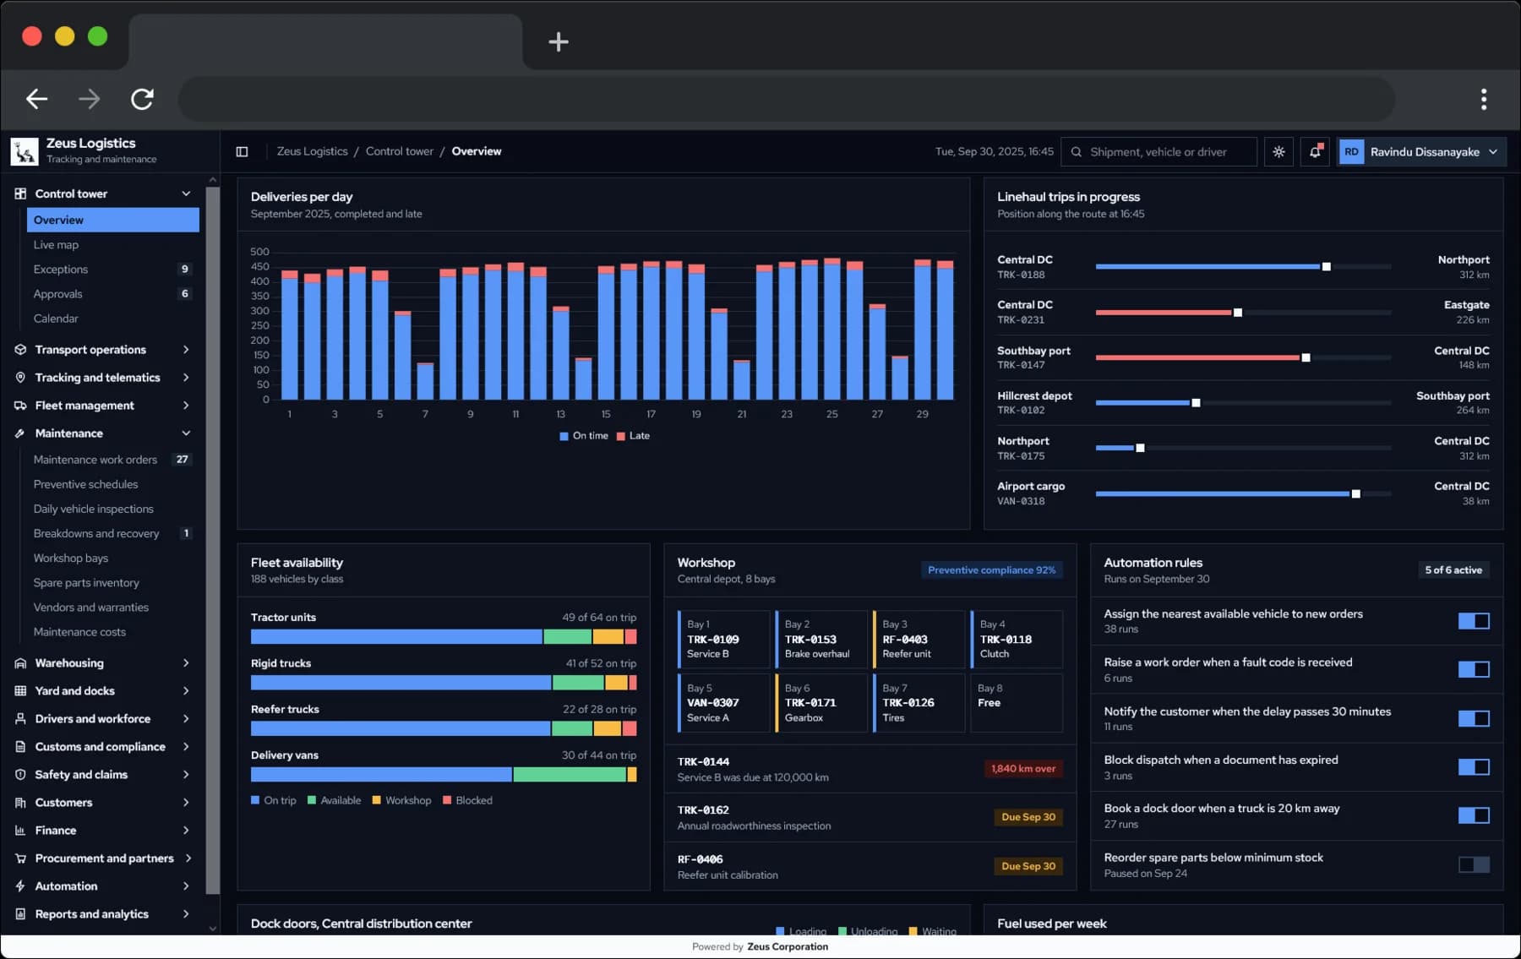The height and width of the screenshot is (959, 1521).
Task: Toggle the block dispatch on expired document rule
Action: click(1474, 767)
